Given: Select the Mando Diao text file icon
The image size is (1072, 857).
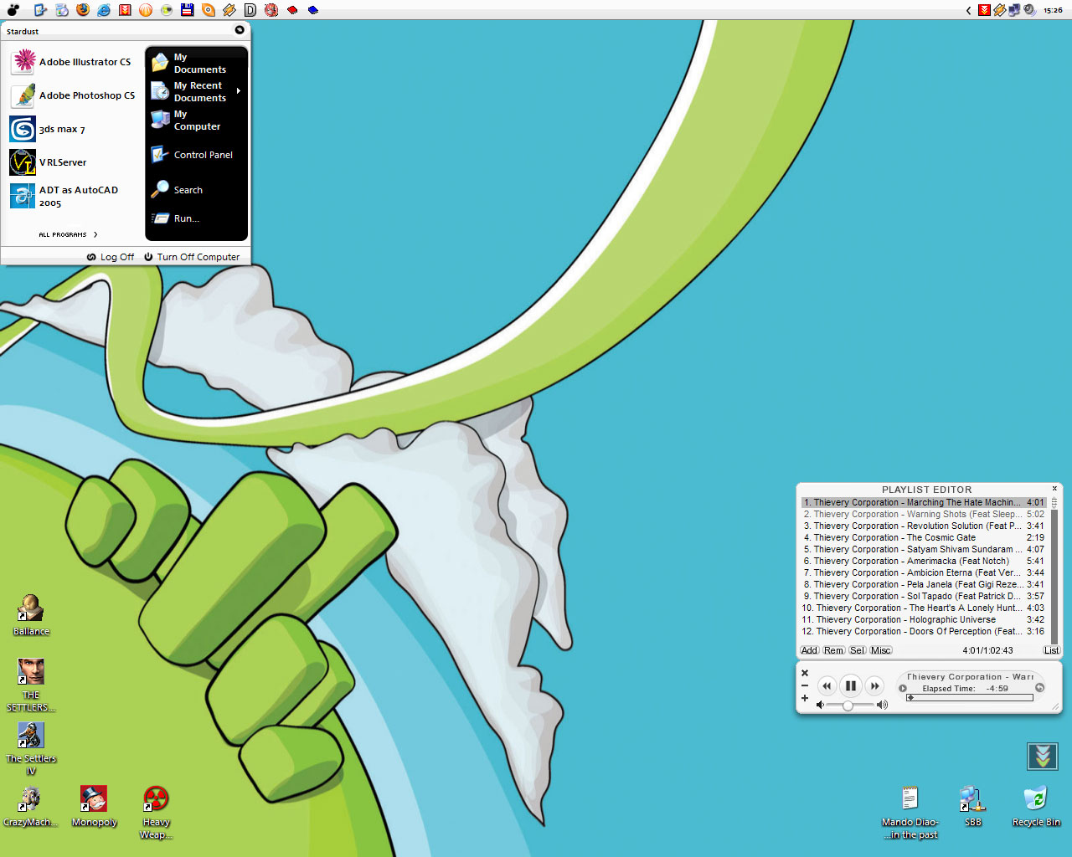Looking at the screenshot, I should (x=910, y=812).
